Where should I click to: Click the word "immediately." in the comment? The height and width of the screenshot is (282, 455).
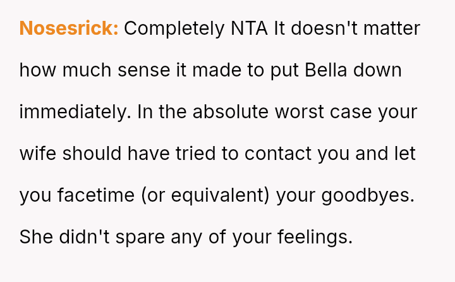(75, 112)
